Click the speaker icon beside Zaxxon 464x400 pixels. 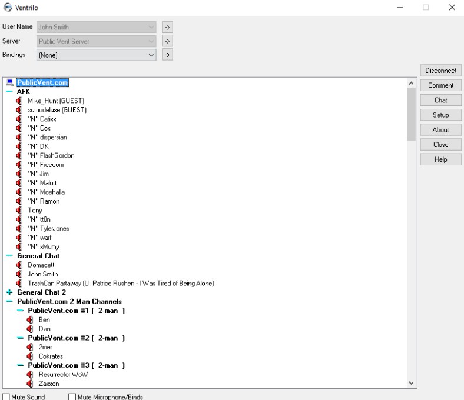pyautogui.click(x=29, y=384)
